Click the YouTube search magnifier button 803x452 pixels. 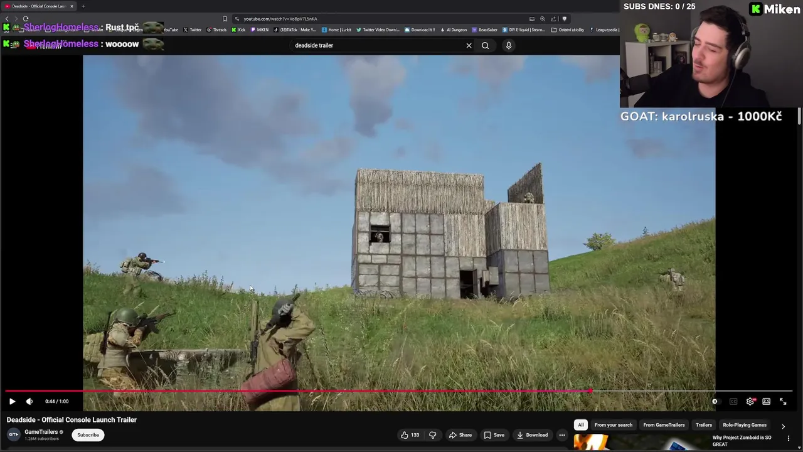tap(485, 45)
